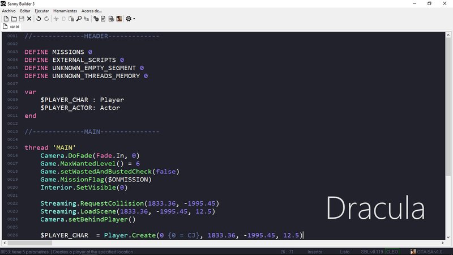453x255 pixels.
Task: Open the Ejecutar menu
Action: [42, 11]
